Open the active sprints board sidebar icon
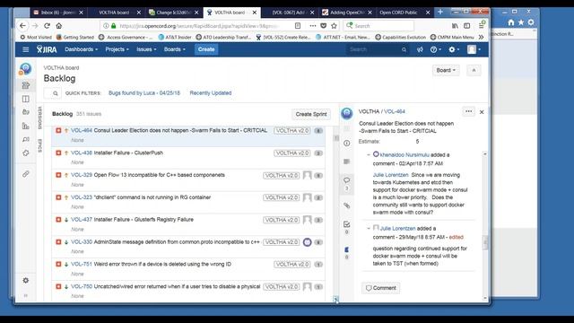 coord(26,99)
